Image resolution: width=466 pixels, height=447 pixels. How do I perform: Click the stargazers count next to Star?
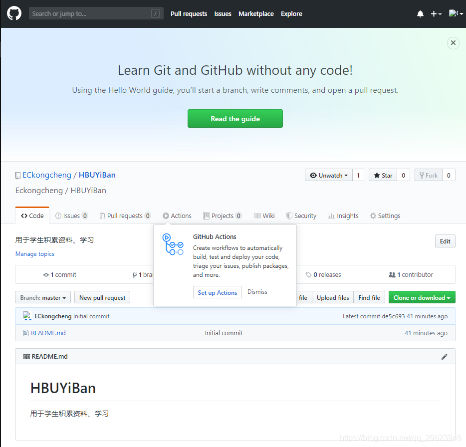[x=403, y=175]
